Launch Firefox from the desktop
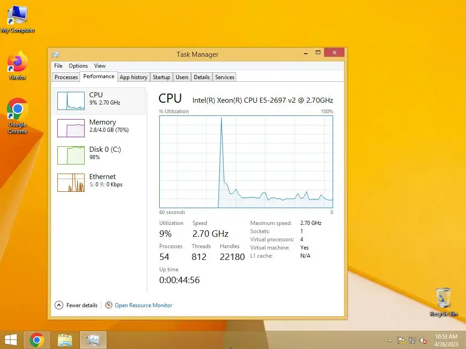Viewport: 466px width, 349px height. pyautogui.click(x=18, y=65)
